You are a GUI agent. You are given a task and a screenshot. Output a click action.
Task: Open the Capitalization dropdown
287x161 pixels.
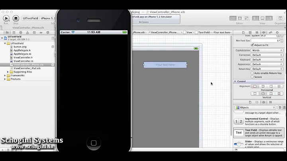click(267, 50)
